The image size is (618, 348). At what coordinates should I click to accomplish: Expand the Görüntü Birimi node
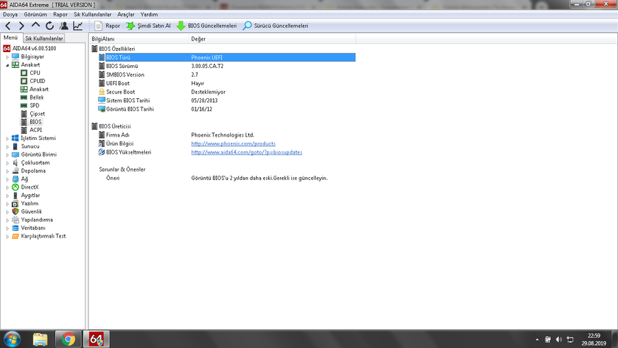click(7, 155)
